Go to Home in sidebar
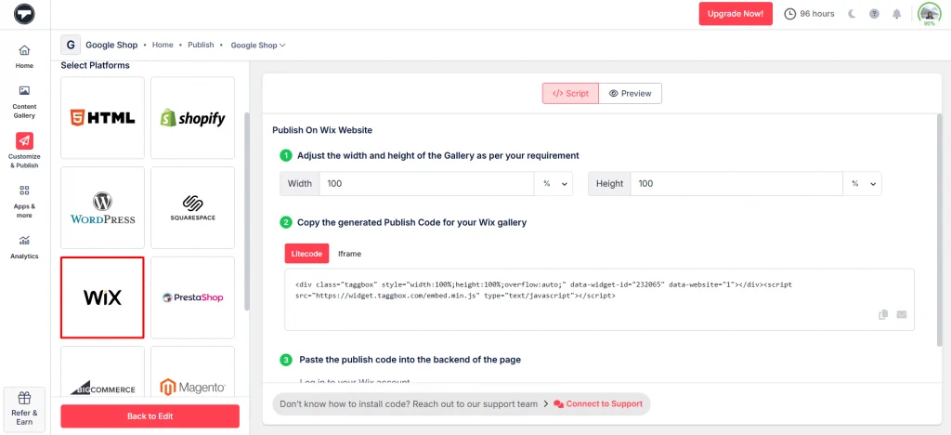This screenshot has height=435, width=951. coord(24,57)
